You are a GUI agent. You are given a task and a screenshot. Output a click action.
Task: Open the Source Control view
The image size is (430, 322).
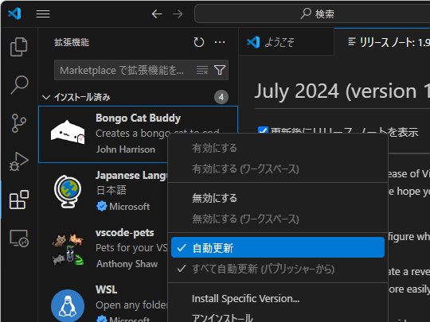[x=18, y=123]
